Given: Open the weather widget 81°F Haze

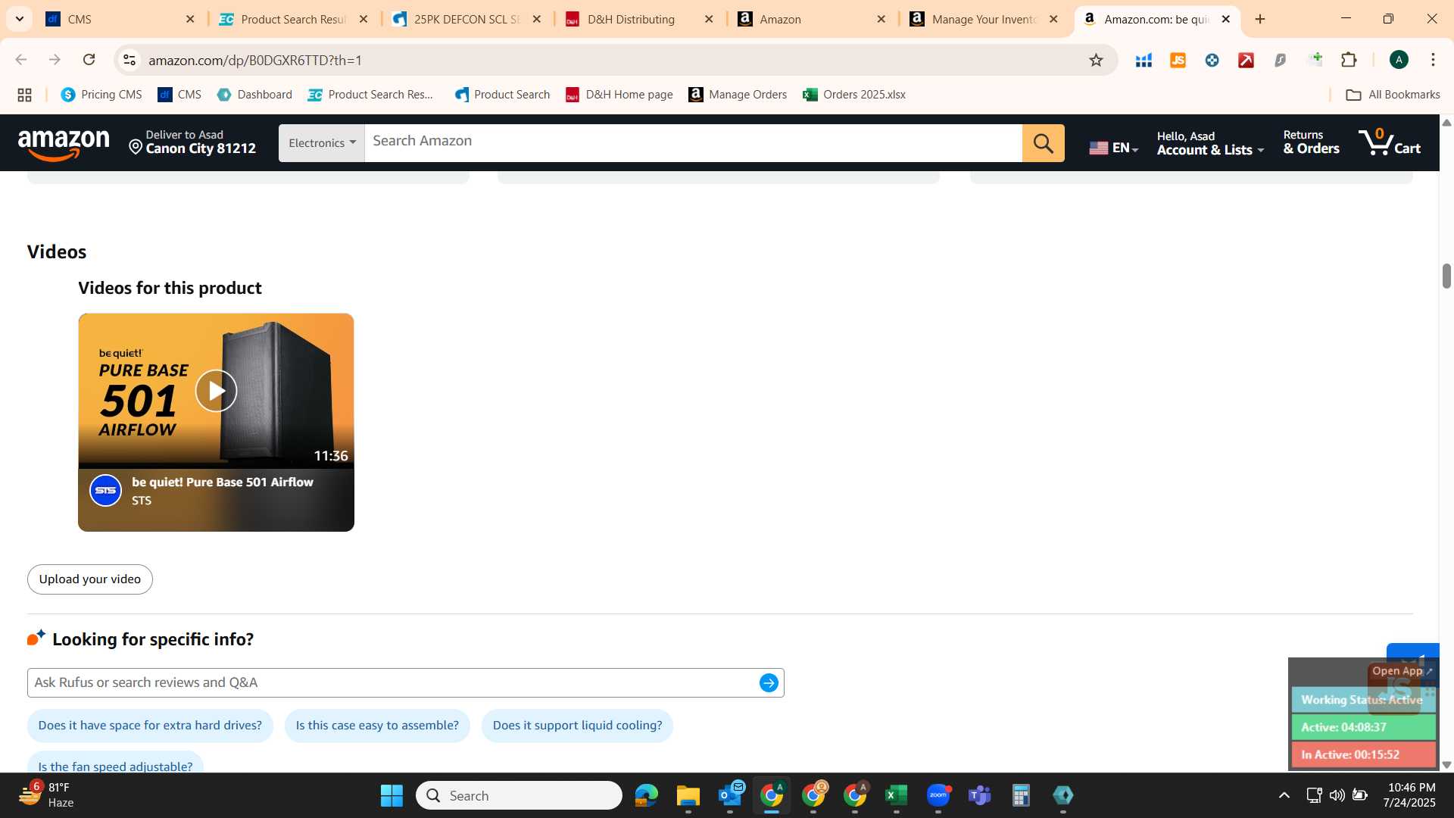Looking at the screenshot, I should pos(47,795).
